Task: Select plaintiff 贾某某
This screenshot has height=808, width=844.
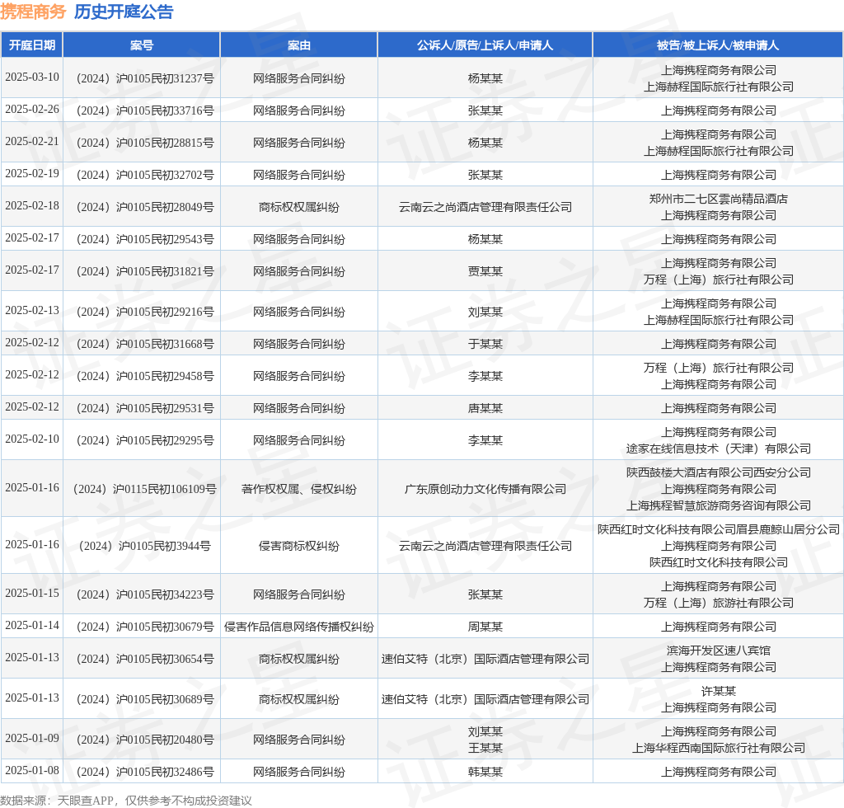Action: (485, 272)
